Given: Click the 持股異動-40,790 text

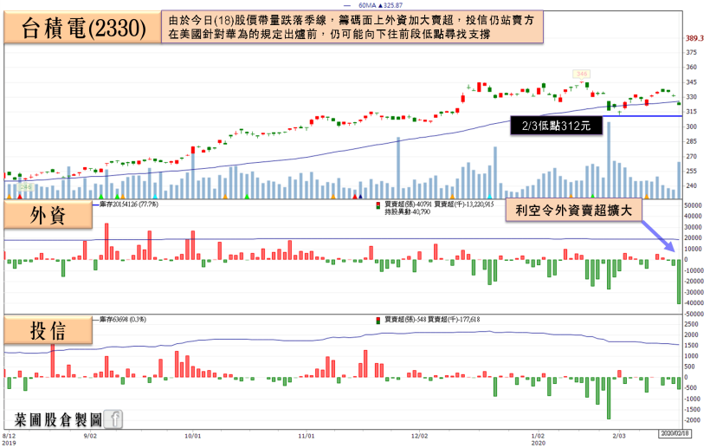Looking at the screenshot, I should 407,211.
